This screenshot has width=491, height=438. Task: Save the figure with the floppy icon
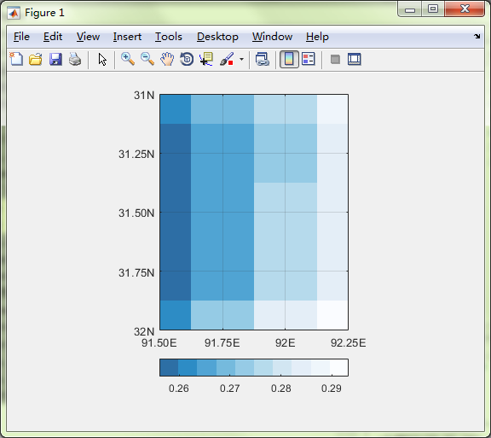point(55,59)
